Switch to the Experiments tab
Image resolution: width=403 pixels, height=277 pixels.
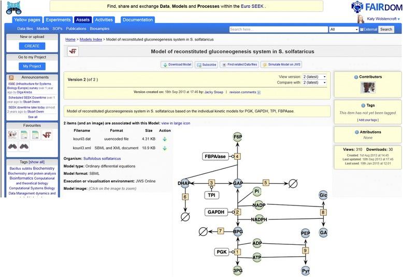click(x=58, y=20)
